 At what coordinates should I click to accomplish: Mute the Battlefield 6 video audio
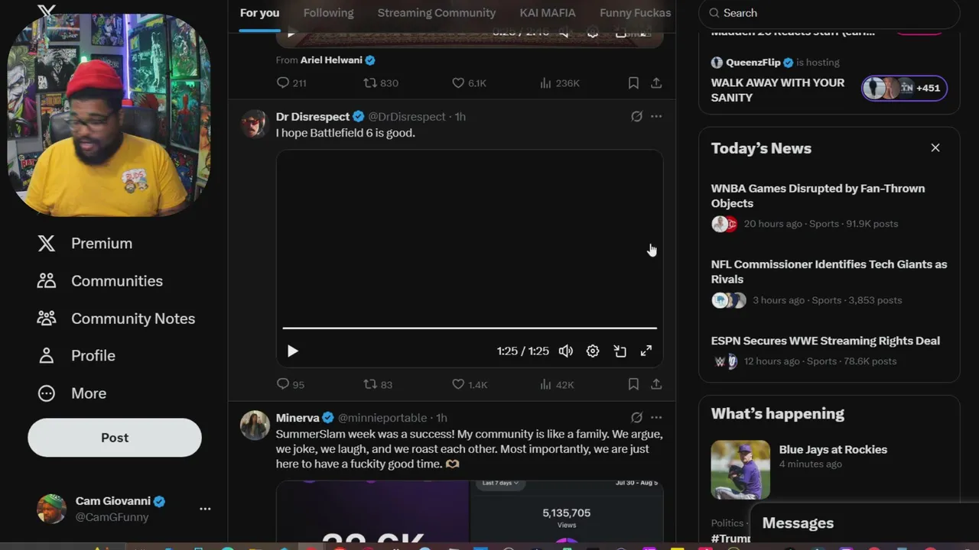click(x=565, y=351)
